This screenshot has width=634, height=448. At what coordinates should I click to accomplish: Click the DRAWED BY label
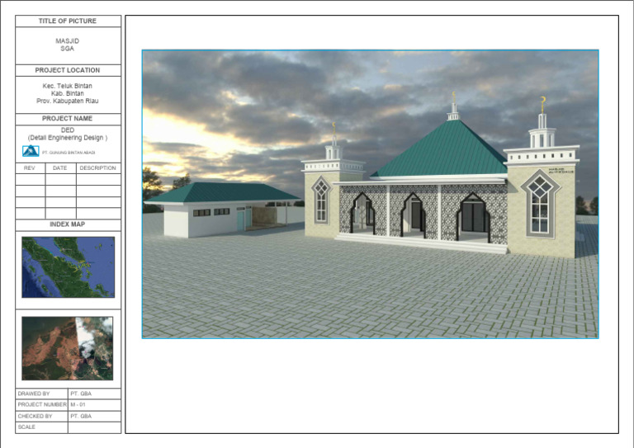34,394
